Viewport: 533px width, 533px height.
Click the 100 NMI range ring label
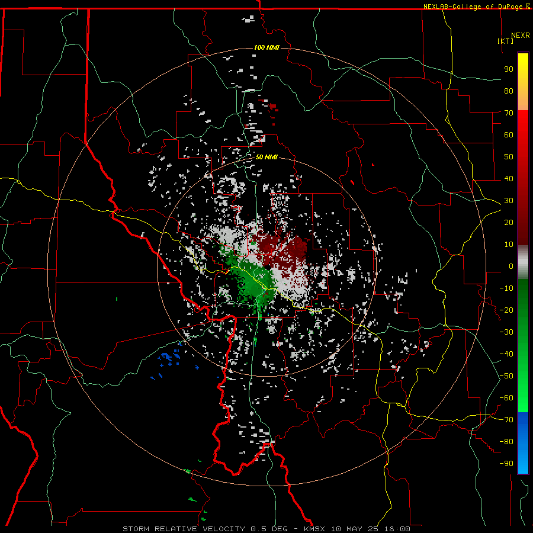(x=266, y=47)
